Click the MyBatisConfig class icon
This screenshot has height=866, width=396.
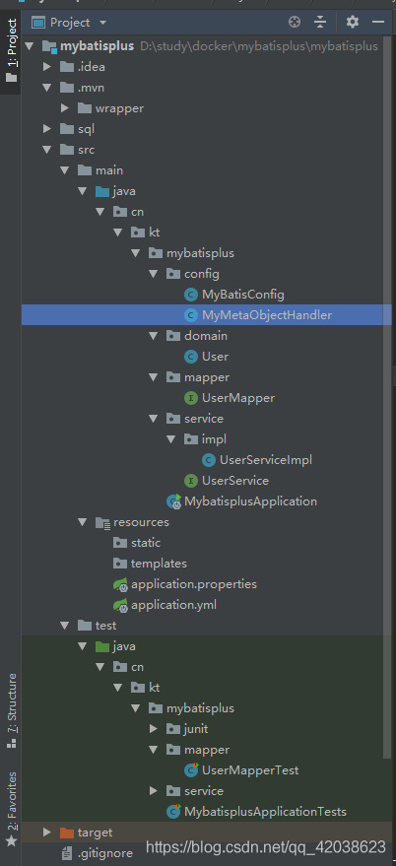pyautogui.click(x=191, y=295)
